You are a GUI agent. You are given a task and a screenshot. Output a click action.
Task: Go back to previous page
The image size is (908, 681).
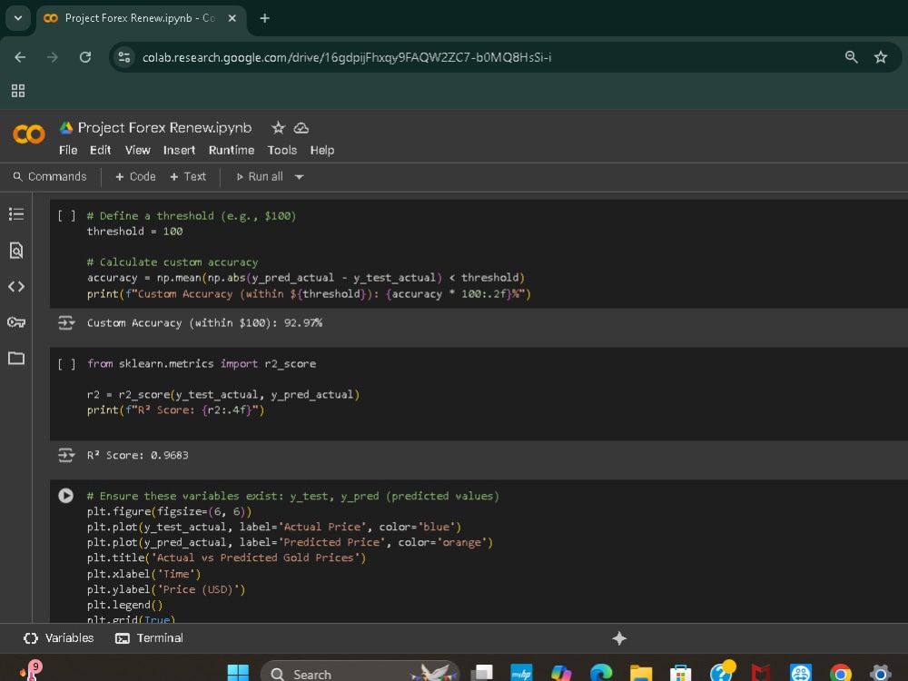pyautogui.click(x=20, y=57)
